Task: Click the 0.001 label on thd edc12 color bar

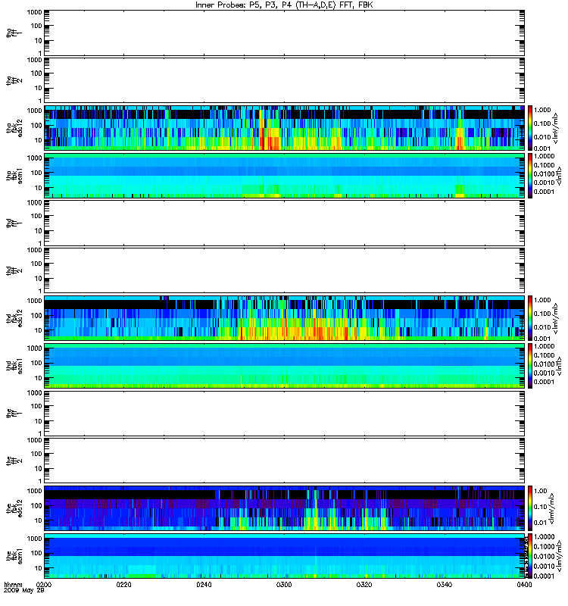Action: coord(542,339)
